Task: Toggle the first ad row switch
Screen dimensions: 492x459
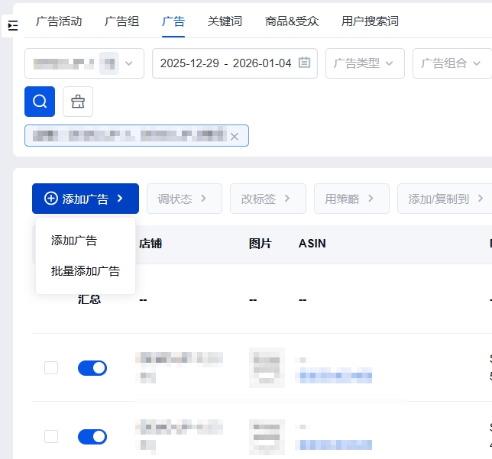Action: click(x=92, y=368)
